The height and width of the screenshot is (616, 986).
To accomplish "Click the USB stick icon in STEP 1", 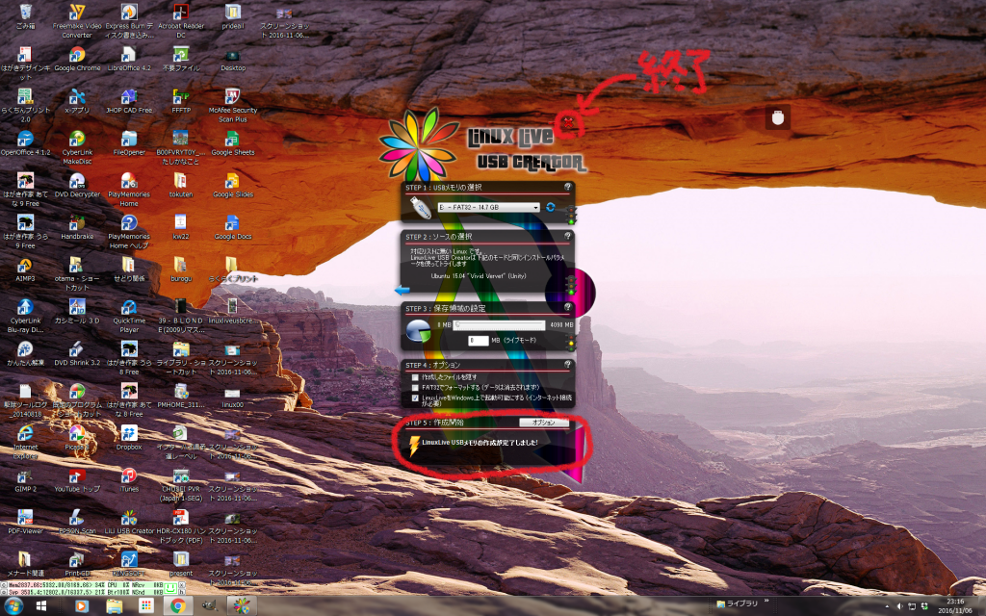I will (418, 207).
